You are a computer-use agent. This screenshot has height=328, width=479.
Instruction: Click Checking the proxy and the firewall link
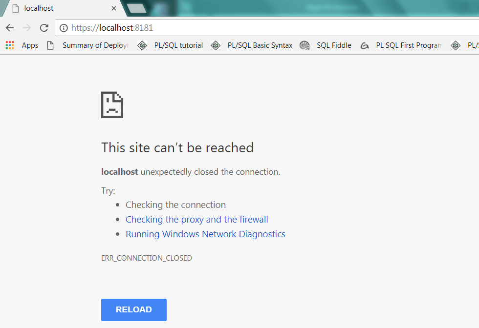coord(196,219)
